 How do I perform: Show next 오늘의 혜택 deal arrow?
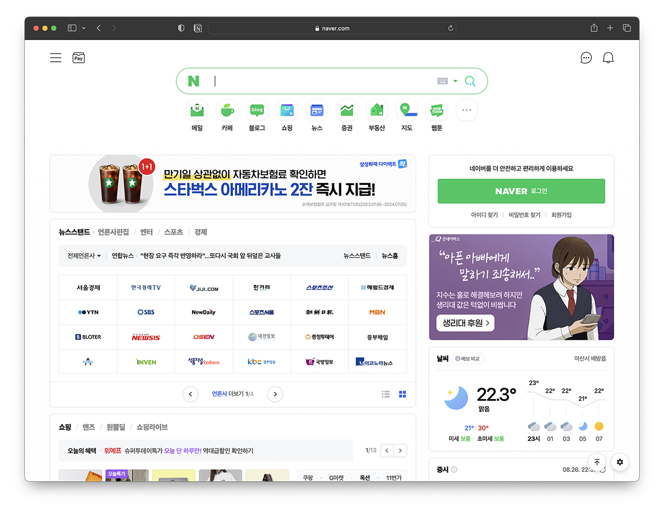pyautogui.click(x=400, y=451)
